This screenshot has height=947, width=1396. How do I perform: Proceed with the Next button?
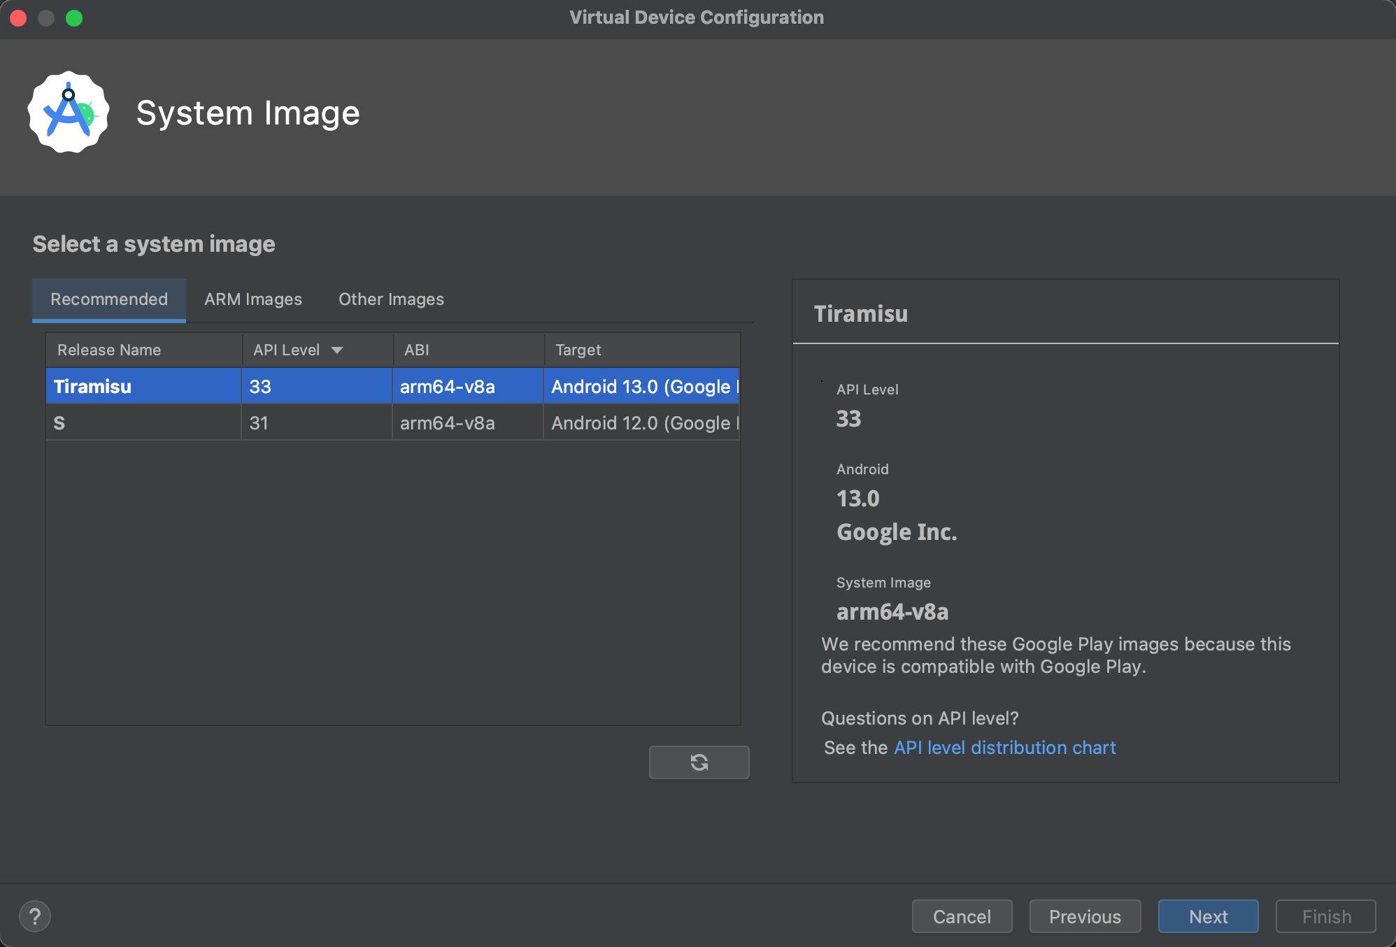point(1208,916)
